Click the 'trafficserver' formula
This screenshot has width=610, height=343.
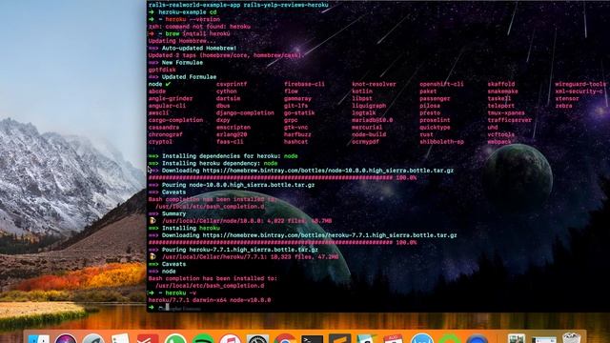point(509,120)
